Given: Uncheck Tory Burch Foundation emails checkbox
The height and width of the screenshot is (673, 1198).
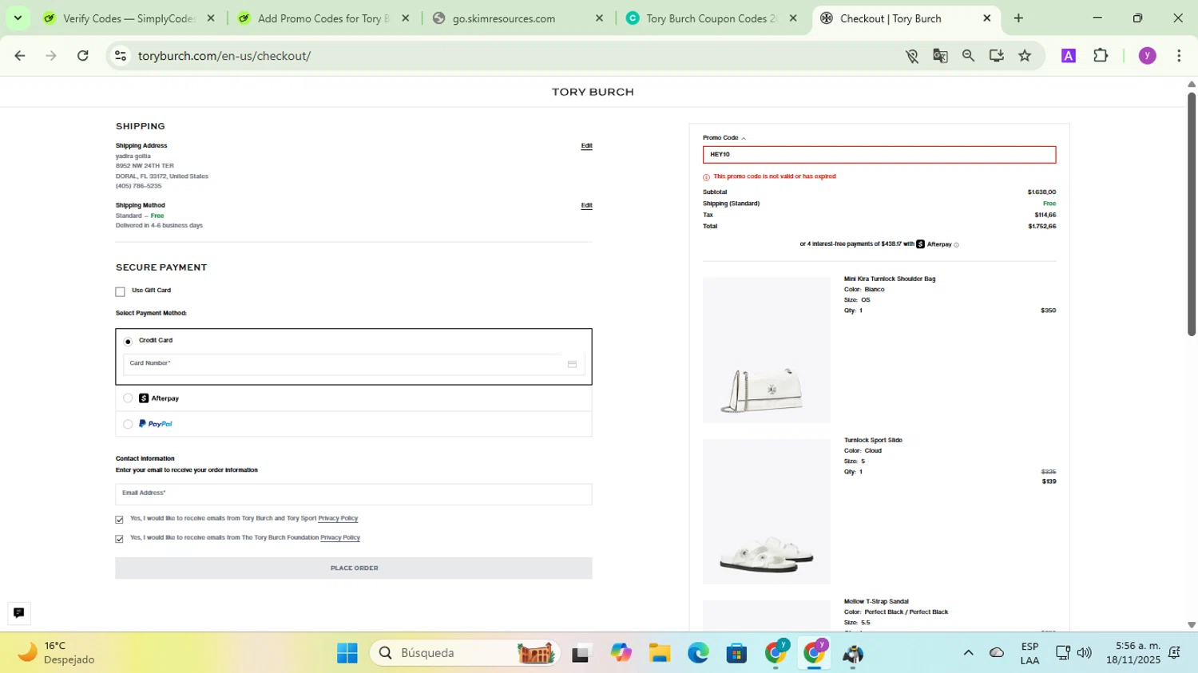Looking at the screenshot, I should tap(120, 539).
